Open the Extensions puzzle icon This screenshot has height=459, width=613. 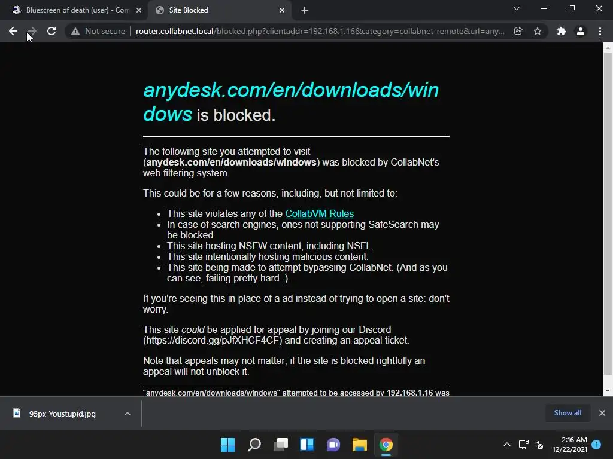[562, 31]
